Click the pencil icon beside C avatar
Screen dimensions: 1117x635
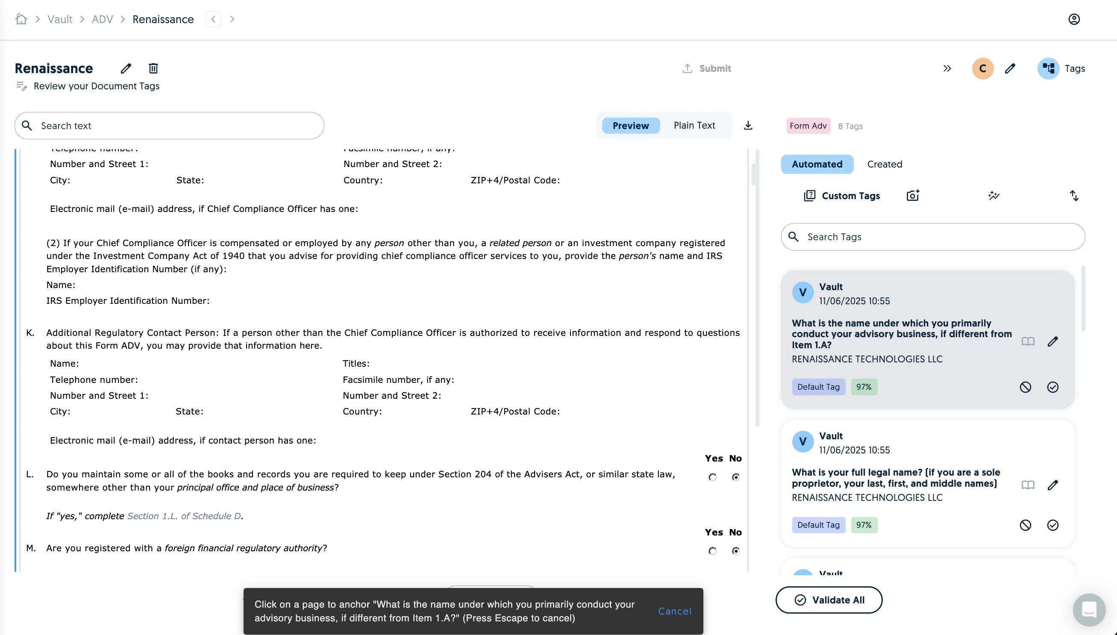(x=1010, y=68)
